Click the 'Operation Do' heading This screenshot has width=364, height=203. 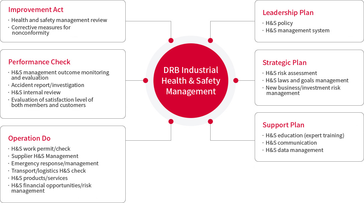pyautogui.click(x=29, y=138)
